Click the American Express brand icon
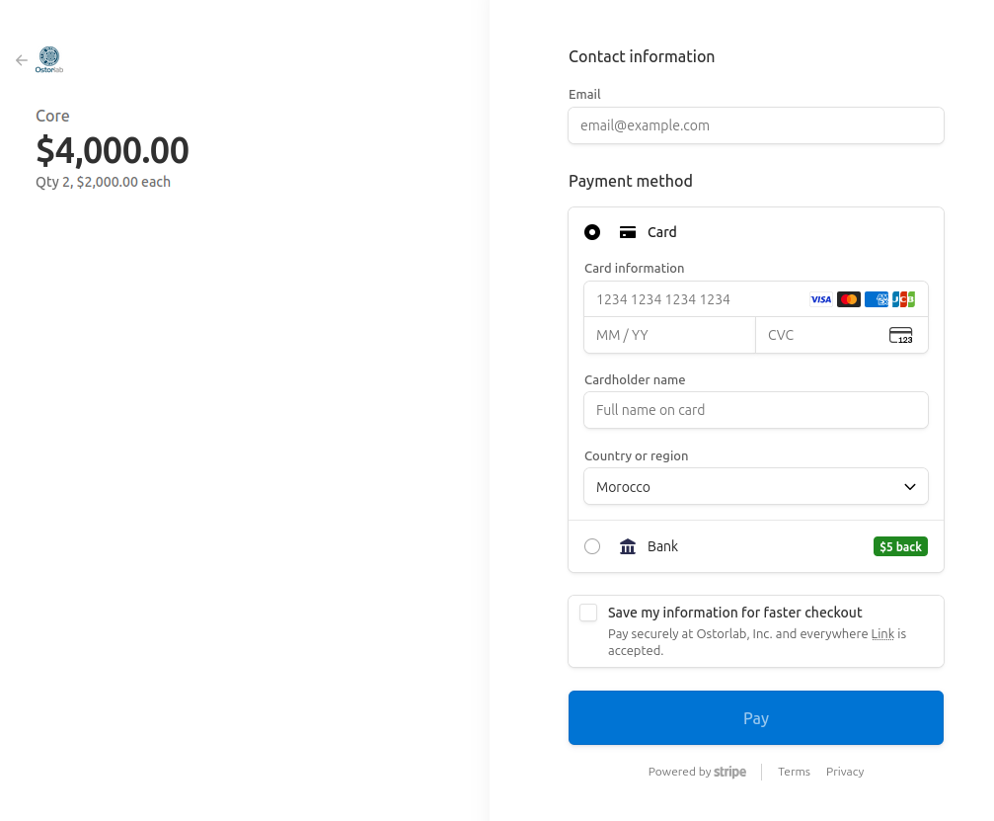This screenshot has height=821, width=994. coord(877,299)
